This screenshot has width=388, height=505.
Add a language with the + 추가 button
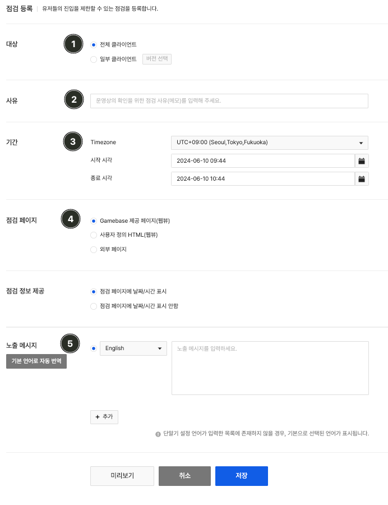[x=104, y=417]
